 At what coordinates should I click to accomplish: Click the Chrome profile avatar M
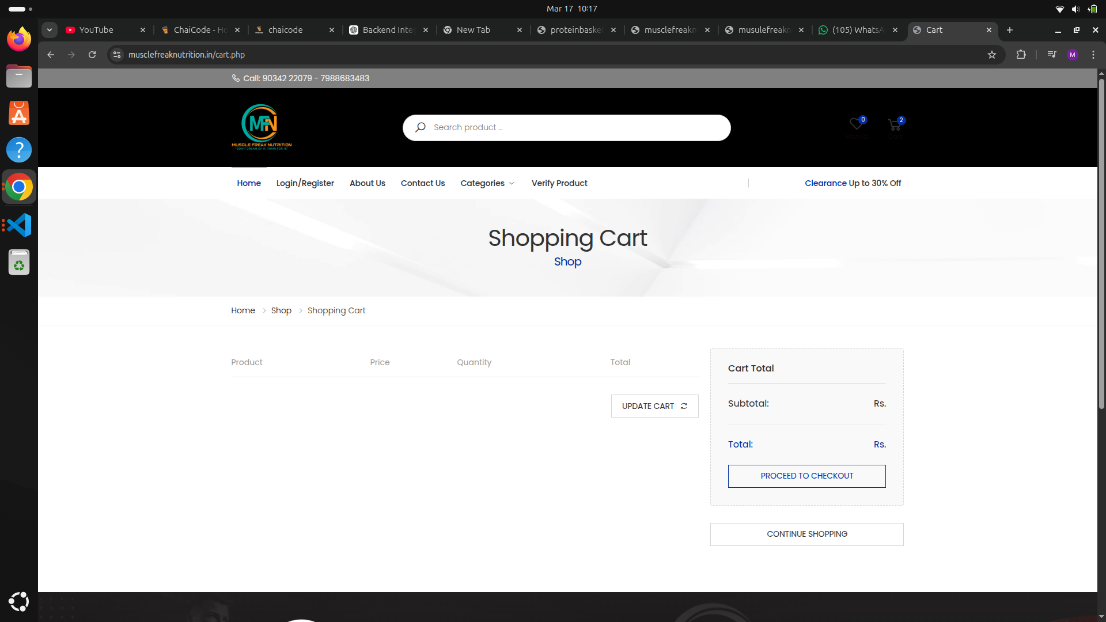[x=1072, y=55]
